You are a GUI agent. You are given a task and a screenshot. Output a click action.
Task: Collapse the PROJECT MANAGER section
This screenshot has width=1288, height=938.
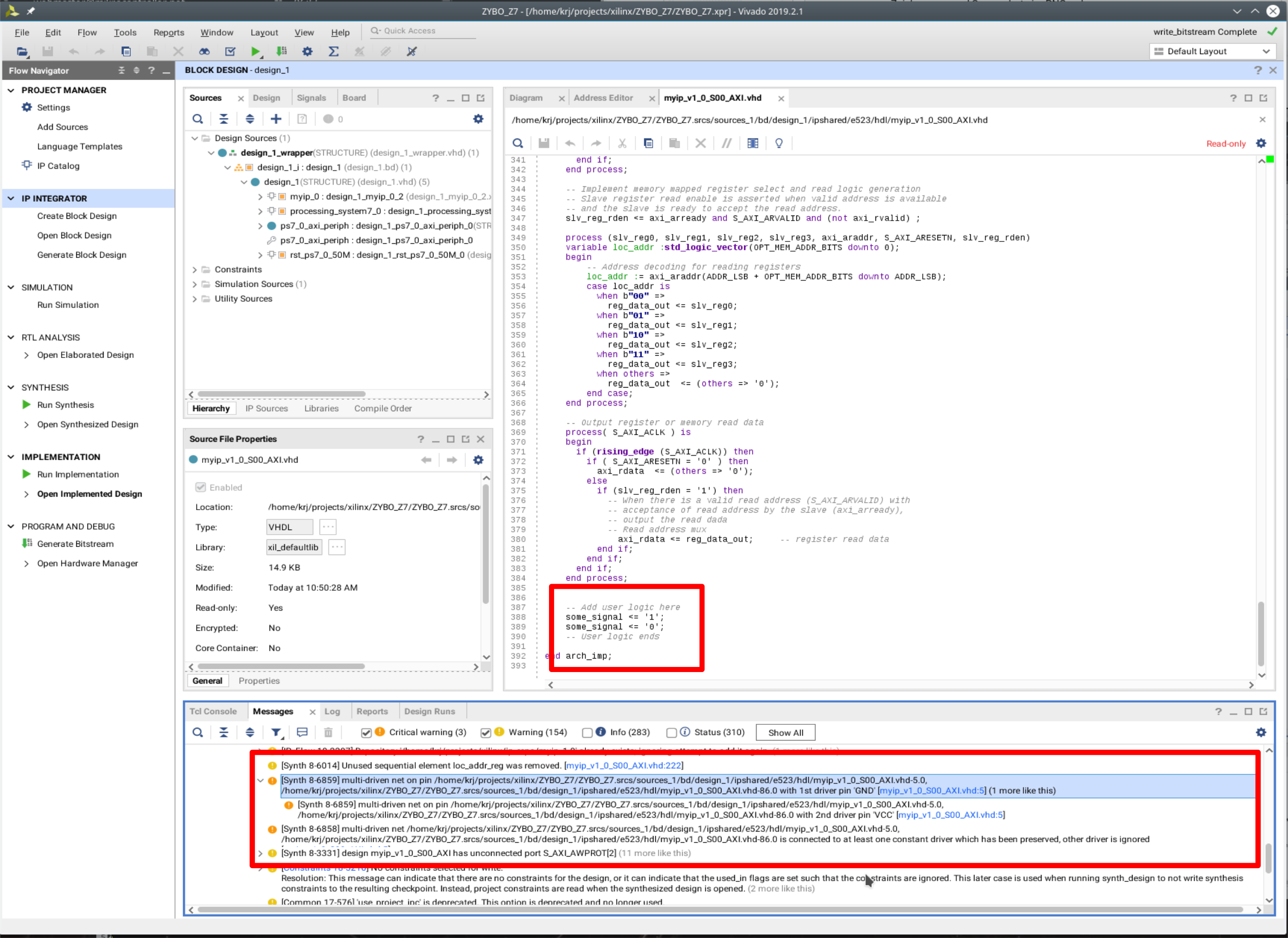point(11,90)
